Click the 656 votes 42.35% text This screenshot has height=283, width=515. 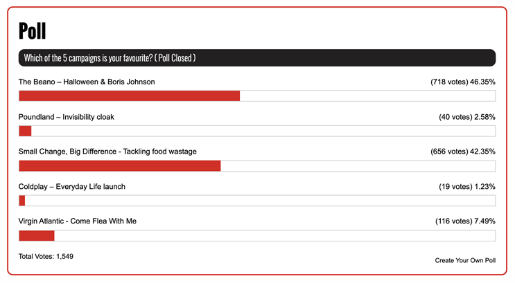(463, 152)
